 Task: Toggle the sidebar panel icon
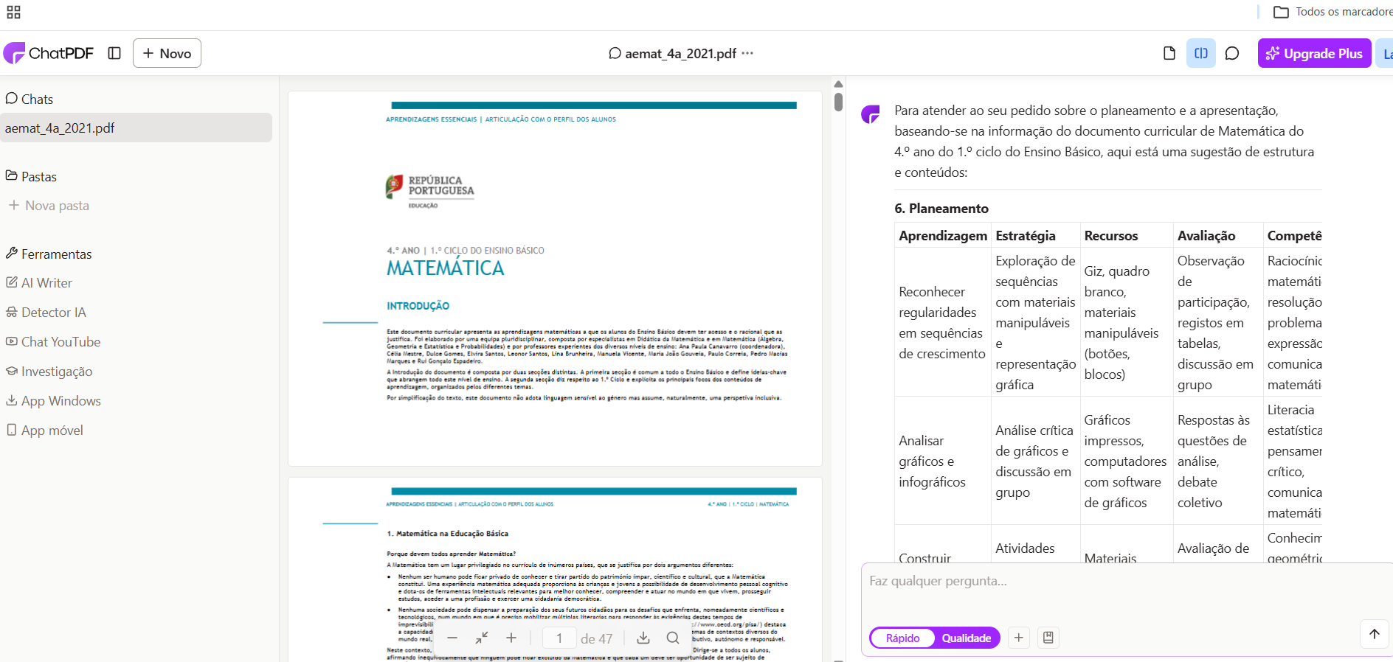tap(114, 53)
